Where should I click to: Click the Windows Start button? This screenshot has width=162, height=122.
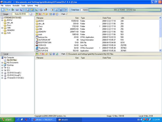coord(8,120)
